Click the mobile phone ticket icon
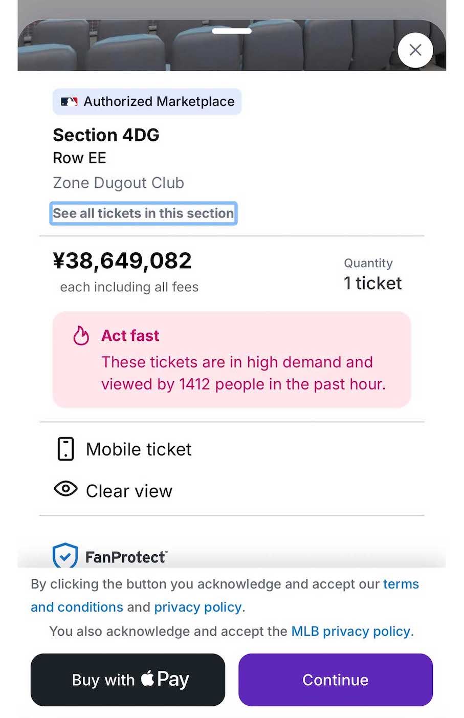 (x=65, y=449)
